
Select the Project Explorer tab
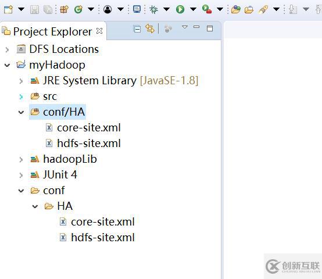pyautogui.click(x=52, y=31)
